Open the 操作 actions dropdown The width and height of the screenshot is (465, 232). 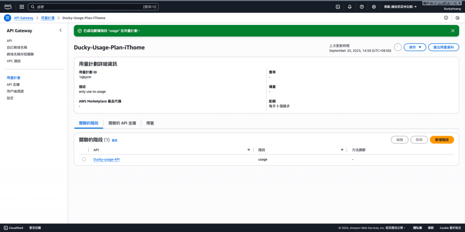click(x=415, y=47)
